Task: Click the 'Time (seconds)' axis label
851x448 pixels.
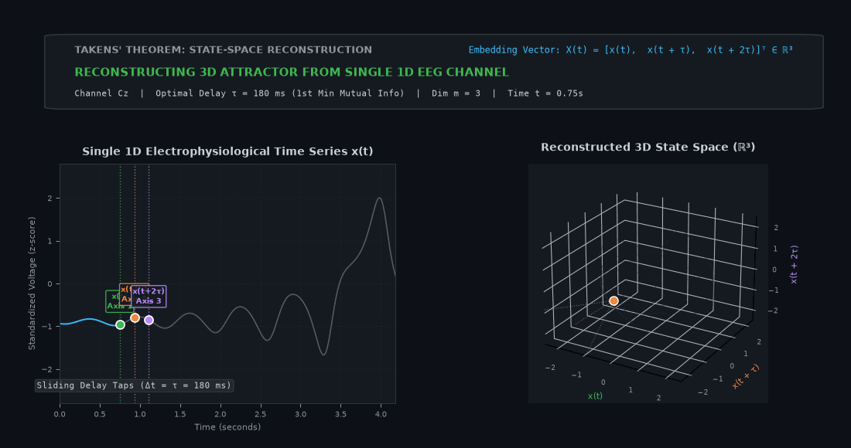Action: (x=227, y=427)
